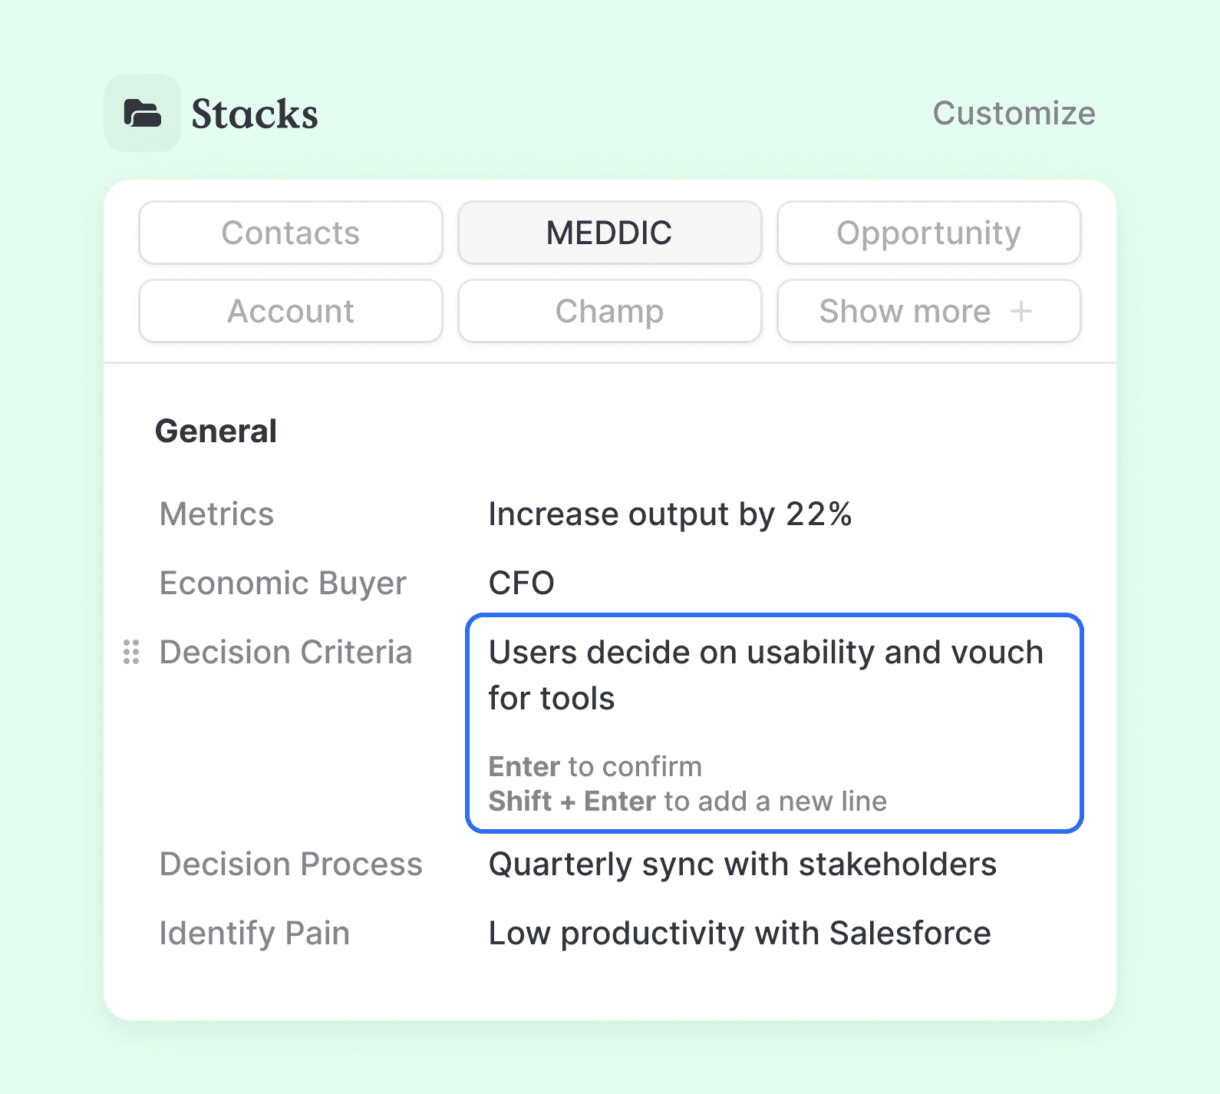Screen dimensions: 1220x1094
Task: Click the Metrics field label
Action: coord(216,514)
